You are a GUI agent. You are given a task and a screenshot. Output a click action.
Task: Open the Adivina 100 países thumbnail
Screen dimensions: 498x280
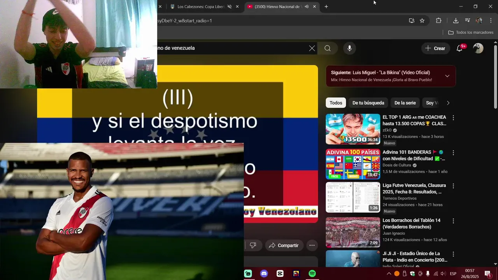pyautogui.click(x=353, y=164)
